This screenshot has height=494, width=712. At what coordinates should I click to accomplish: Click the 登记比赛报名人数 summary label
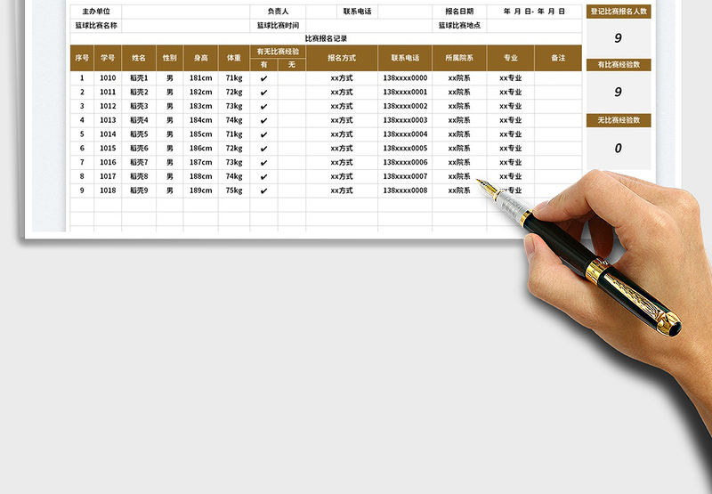coord(619,12)
